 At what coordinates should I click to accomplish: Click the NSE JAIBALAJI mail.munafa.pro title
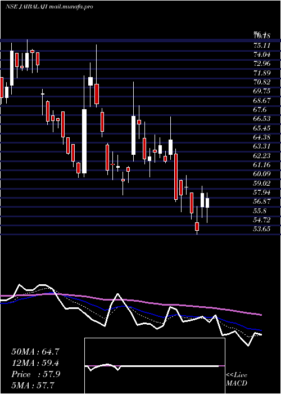(x=49, y=7)
